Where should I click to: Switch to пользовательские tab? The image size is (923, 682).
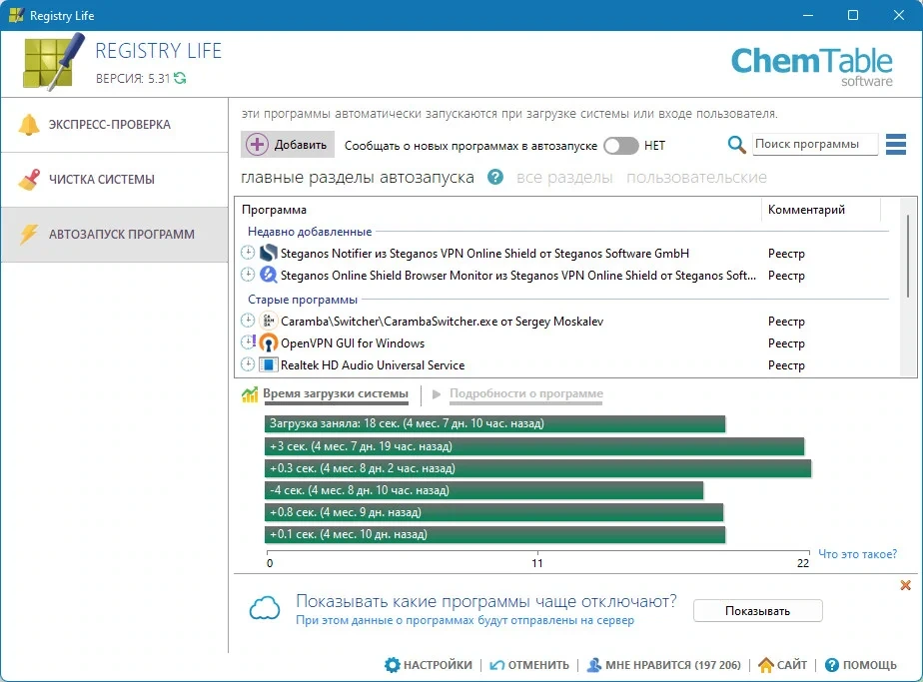click(696, 177)
